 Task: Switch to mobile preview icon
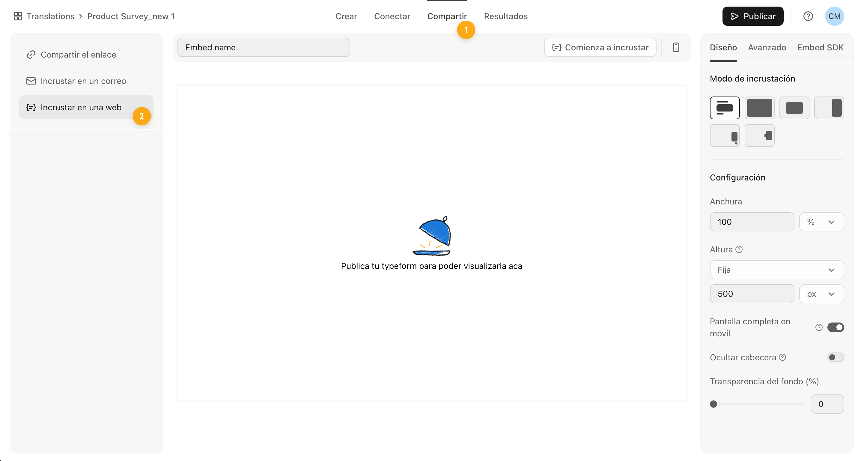[x=676, y=47]
